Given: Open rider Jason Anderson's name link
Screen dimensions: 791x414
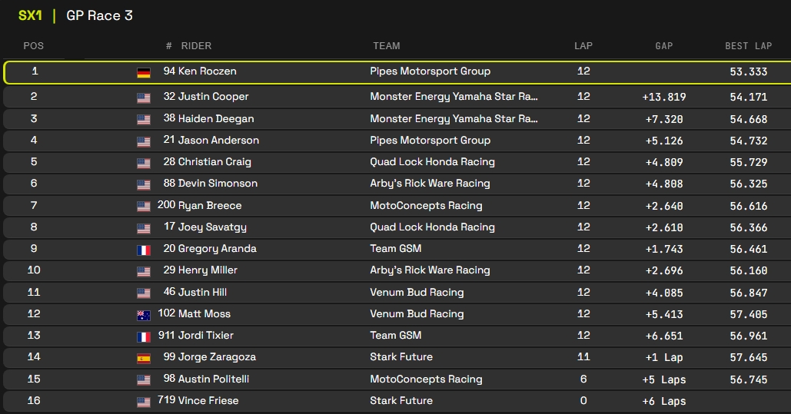Looking at the screenshot, I should pos(218,141).
